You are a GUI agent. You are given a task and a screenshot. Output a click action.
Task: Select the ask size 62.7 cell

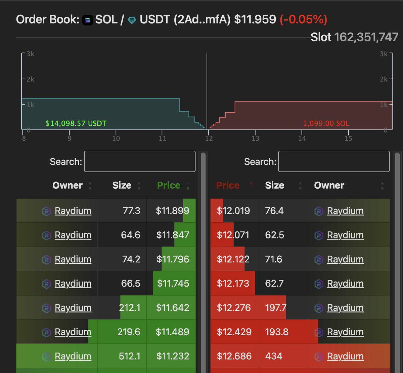[283, 284]
